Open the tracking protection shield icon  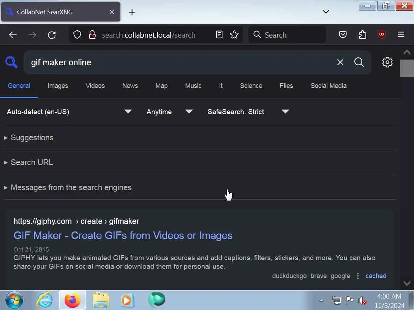pyautogui.click(x=77, y=34)
